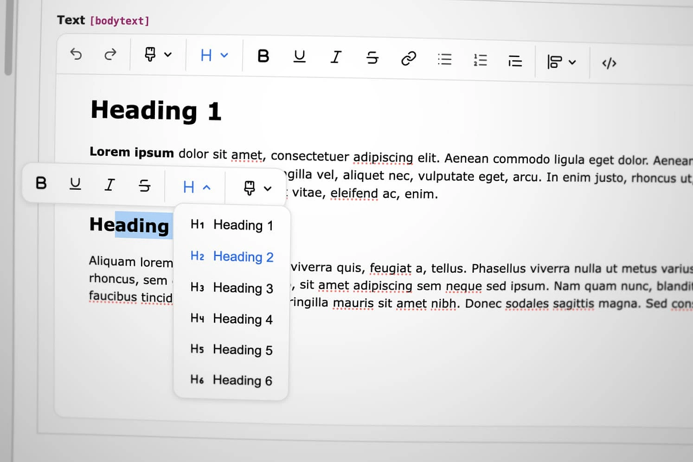Create a bulleted list

tap(444, 59)
